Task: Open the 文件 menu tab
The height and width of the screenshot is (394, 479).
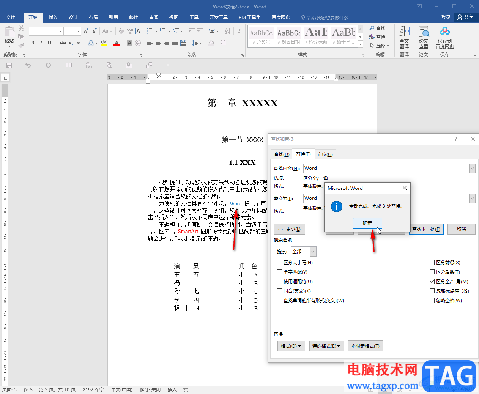Action: click(11, 17)
